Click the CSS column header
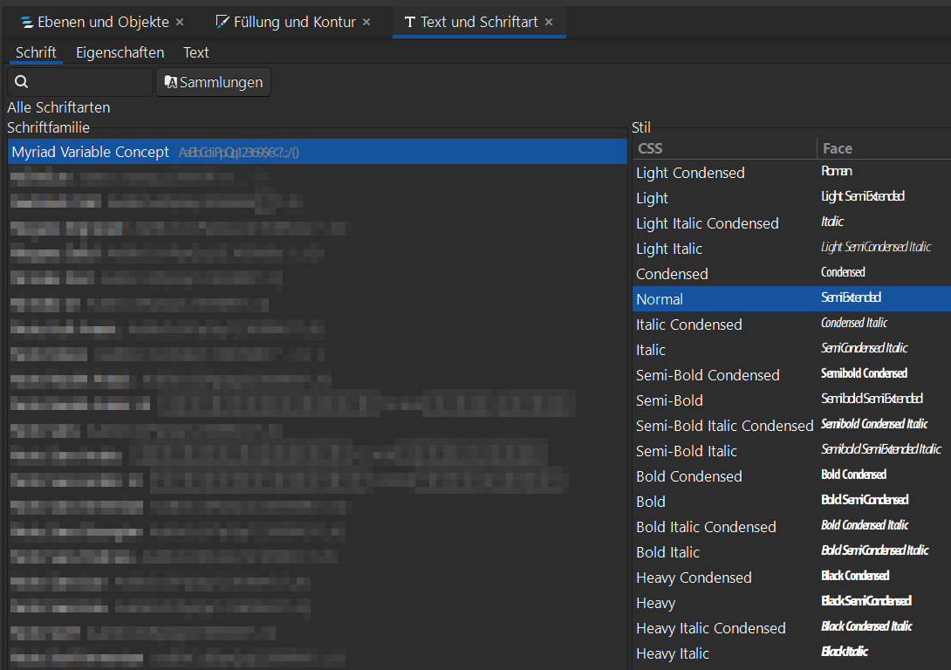Image resolution: width=951 pixels, height=670 pixels. click(x=725, y=148)
